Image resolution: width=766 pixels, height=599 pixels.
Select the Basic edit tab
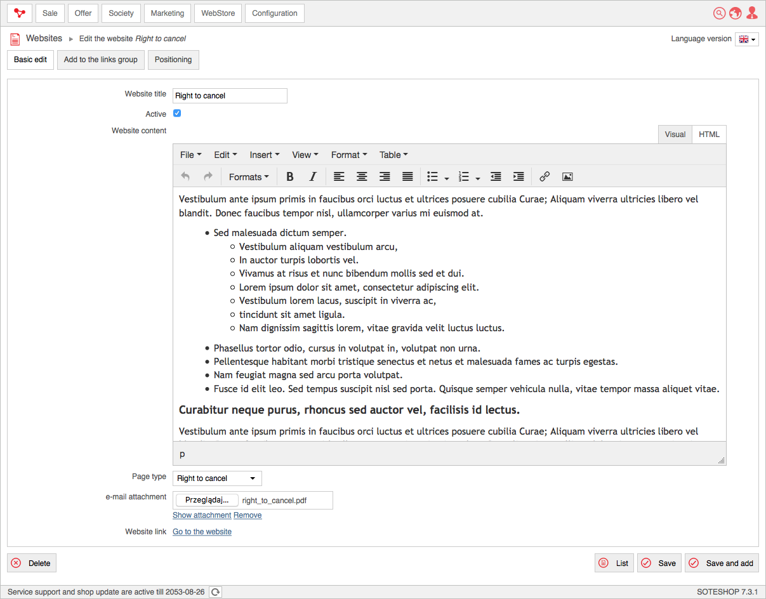(30, 60)
